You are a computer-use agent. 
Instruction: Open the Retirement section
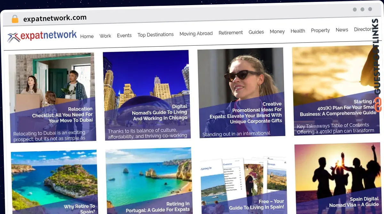pos(230,33)
